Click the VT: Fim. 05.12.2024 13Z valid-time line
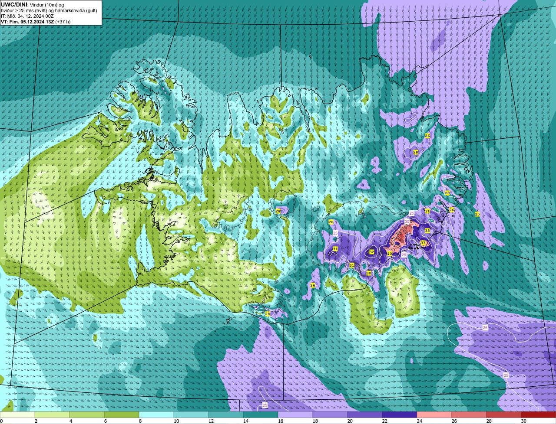 [x=36, y=21]
